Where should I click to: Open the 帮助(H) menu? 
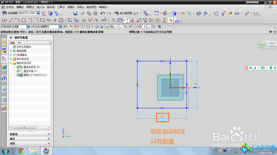point(103,7)
